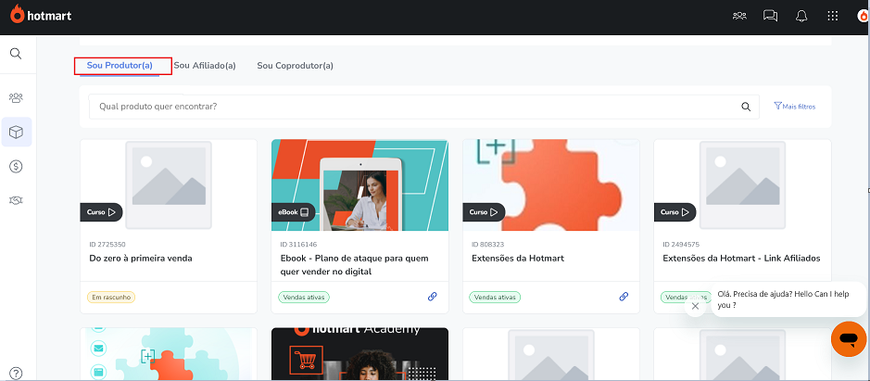Open the sidebar search magnifier
The height and width of the screenshot is (381, 870).
(x=16, y=54)
